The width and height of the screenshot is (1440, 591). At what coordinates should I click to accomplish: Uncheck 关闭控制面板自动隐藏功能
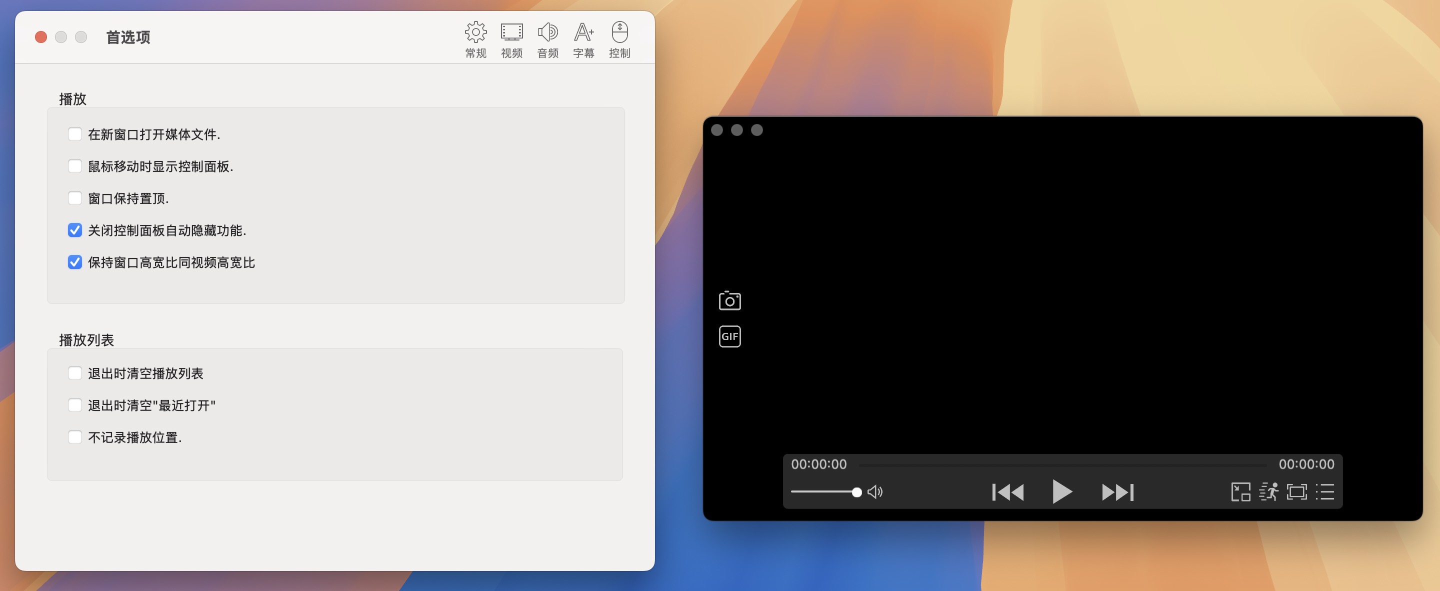click(75, 230)
